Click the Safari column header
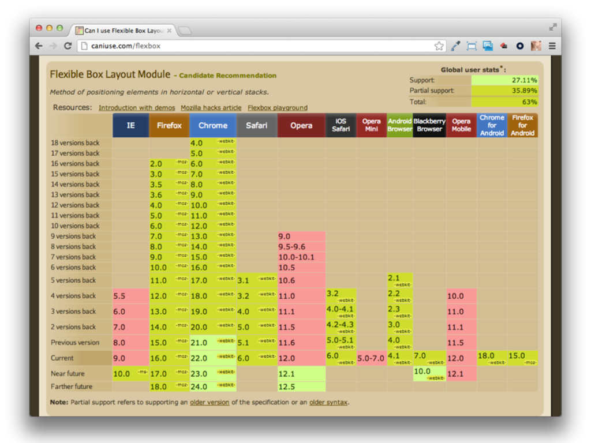The height and width of the screenshot is (443, 591). [257, 125]
